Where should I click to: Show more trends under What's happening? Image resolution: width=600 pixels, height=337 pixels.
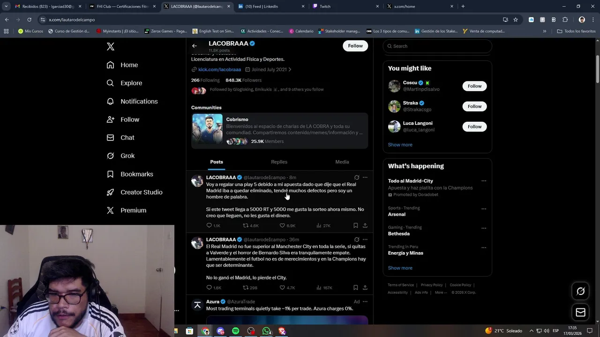point(400,268)
